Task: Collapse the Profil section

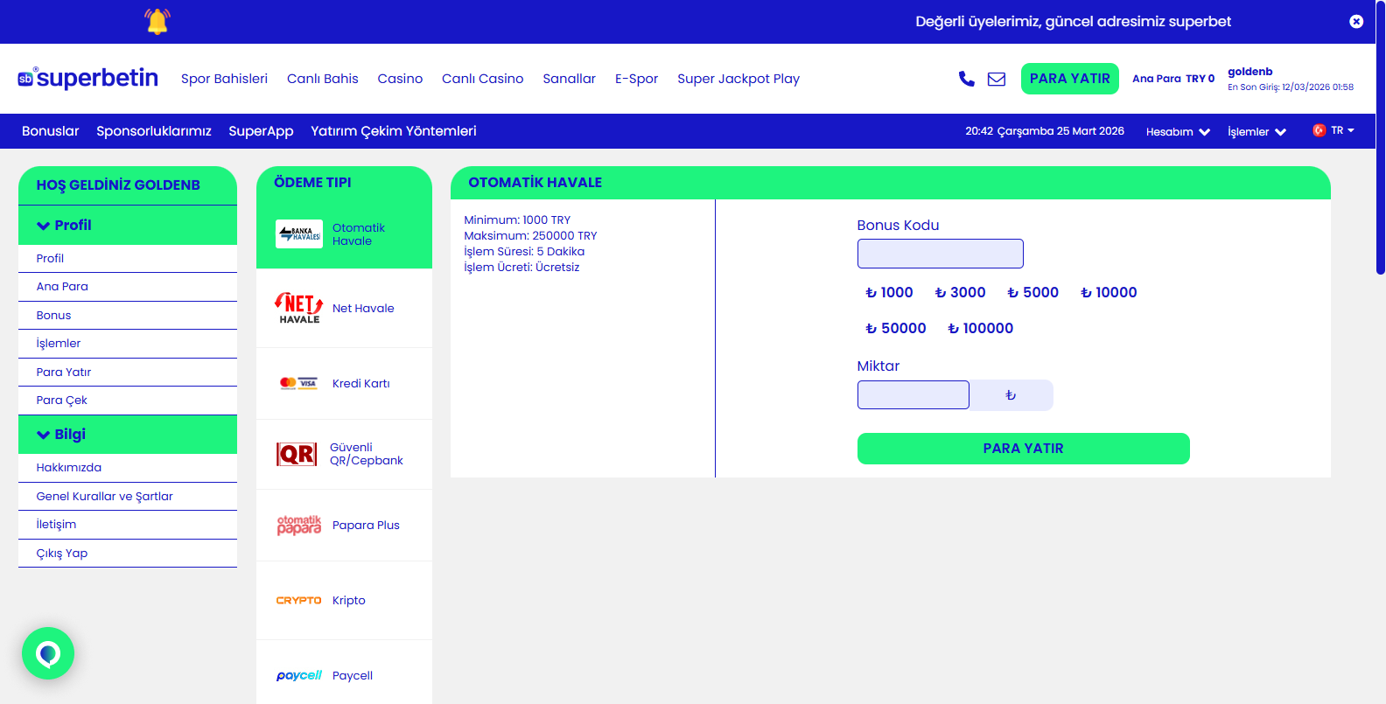Action: pos(128,225)
